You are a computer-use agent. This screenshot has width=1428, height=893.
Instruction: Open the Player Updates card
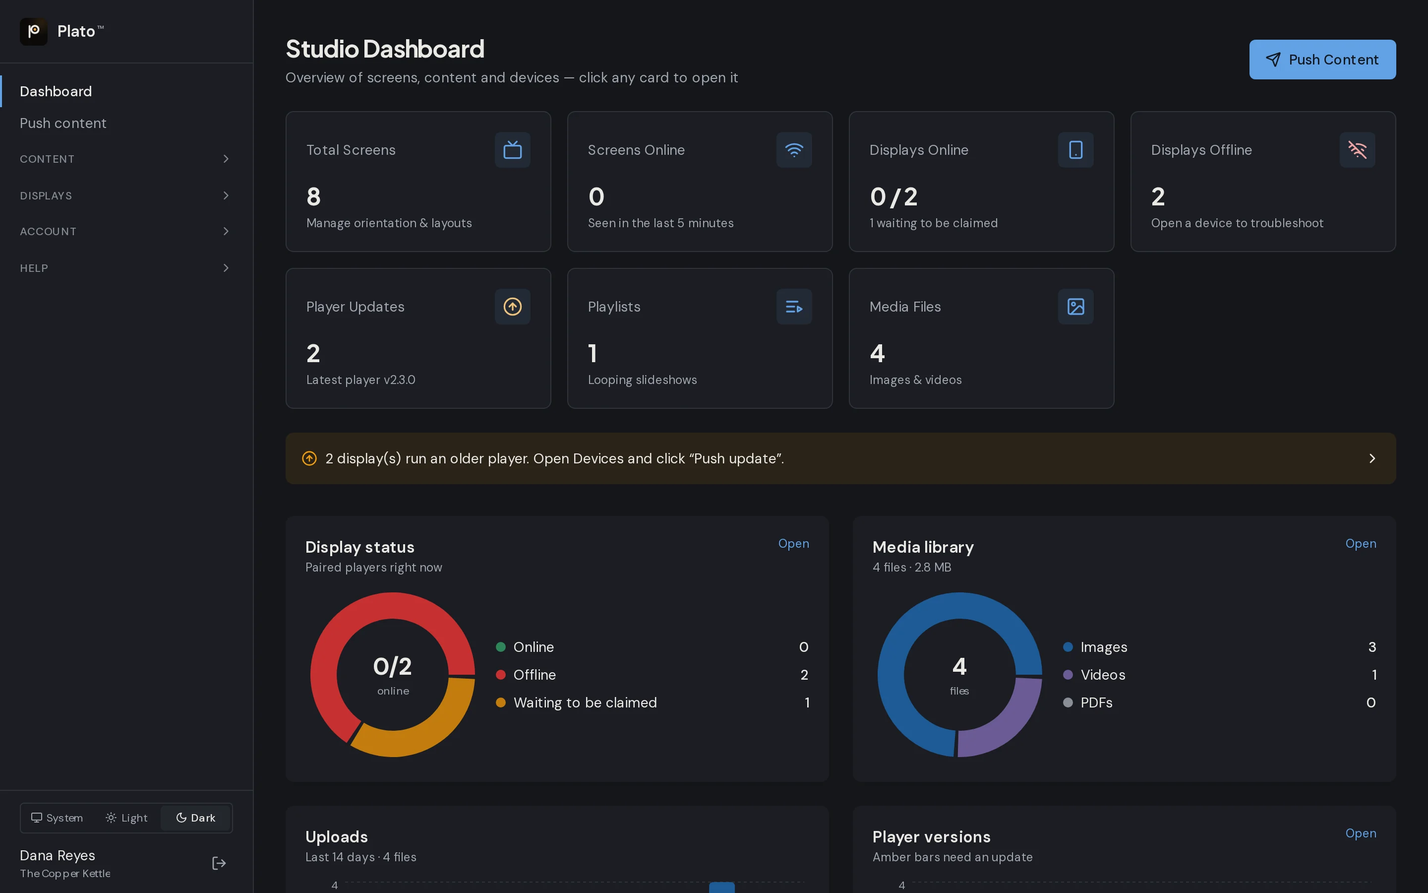click(x=418, y=338)
